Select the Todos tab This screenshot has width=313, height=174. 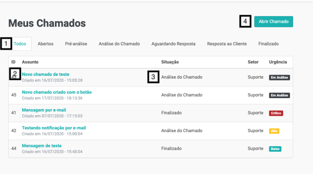pos(20,44)
